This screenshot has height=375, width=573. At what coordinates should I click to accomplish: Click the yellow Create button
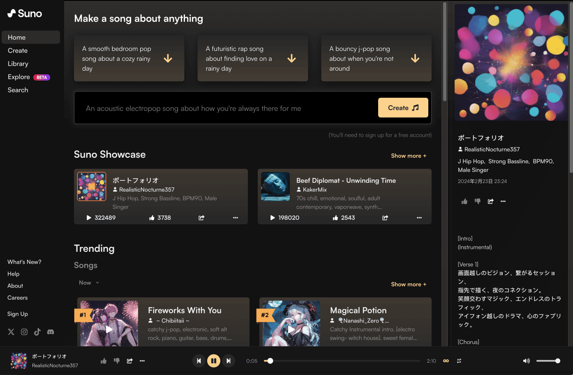[x=403, y=108]
